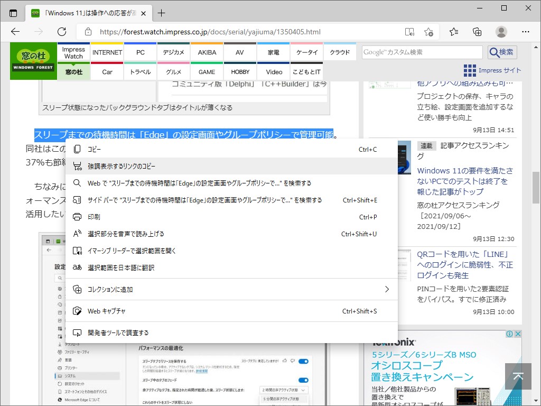Toggle the スリープタブでリソースを保存する switch
Viewport: 541px width, 406px height.
304,361
